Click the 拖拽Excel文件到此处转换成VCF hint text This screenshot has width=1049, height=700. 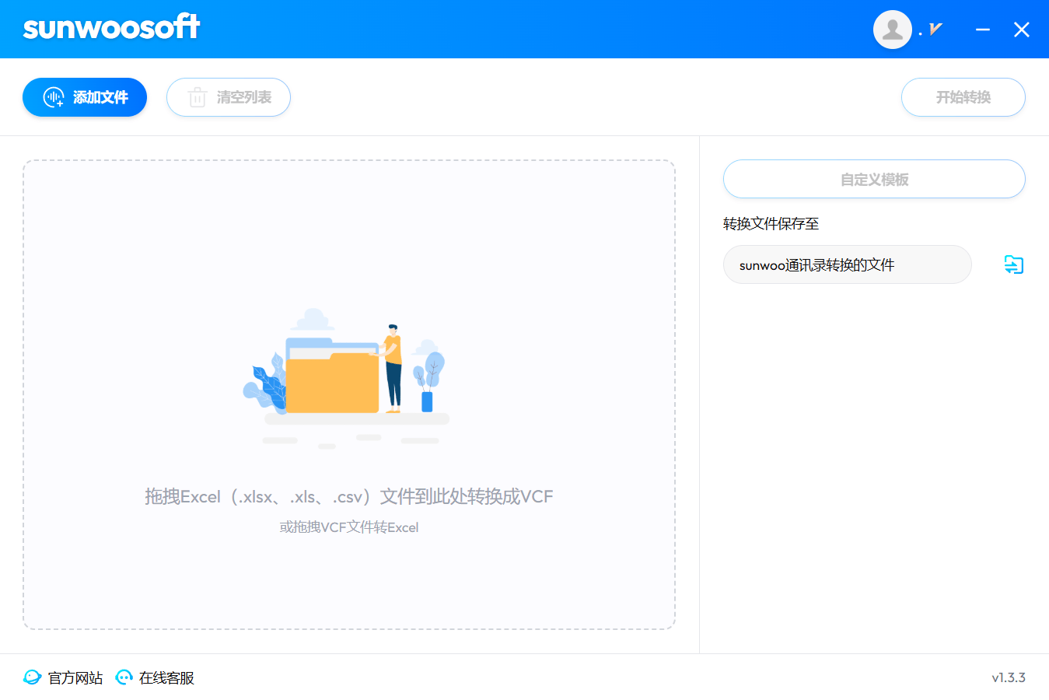[348, 496]
